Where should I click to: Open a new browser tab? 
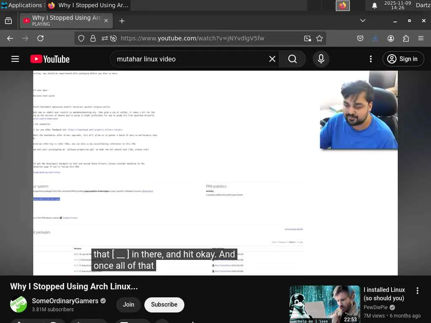[x=122, y=21]
